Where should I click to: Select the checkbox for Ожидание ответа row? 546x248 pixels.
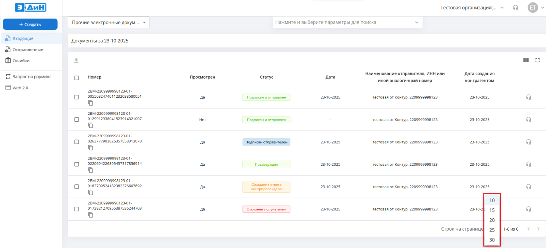click(77, 187)
